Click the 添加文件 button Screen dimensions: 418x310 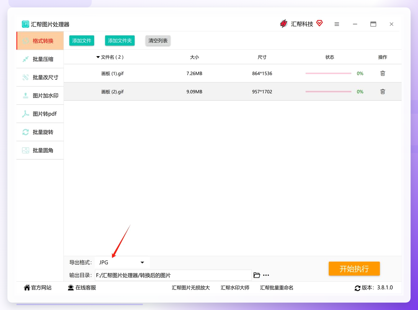click(82, 41)
